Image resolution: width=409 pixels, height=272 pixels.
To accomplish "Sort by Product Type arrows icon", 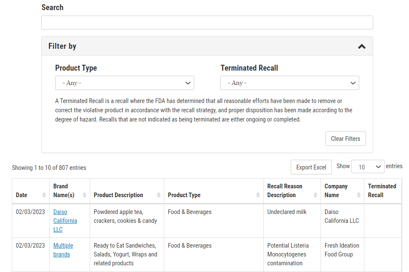I will pos(258,195).
